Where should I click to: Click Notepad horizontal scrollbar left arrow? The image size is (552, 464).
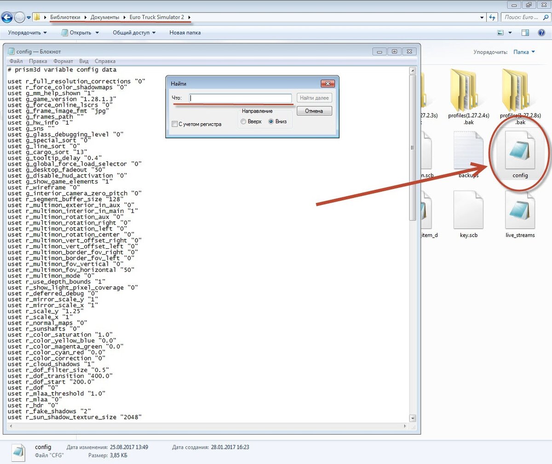coord(11,426)
